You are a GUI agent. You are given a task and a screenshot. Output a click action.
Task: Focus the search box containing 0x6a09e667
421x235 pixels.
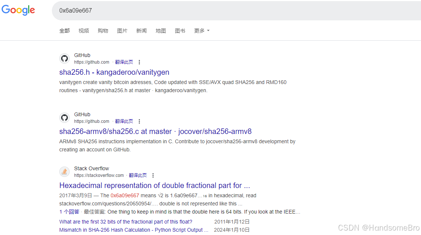coord(236,10)
